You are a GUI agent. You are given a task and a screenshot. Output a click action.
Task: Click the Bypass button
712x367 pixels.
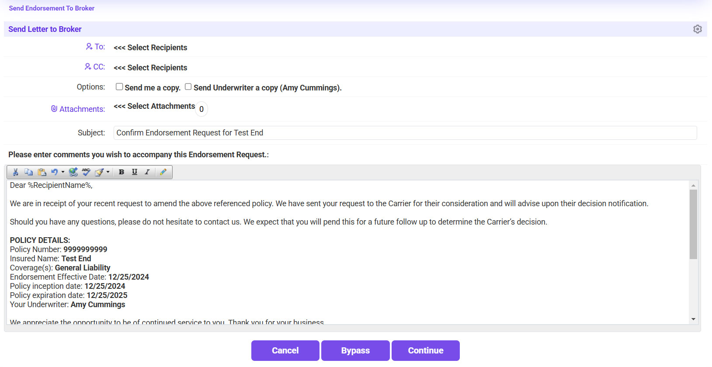[x=355, y=350]
